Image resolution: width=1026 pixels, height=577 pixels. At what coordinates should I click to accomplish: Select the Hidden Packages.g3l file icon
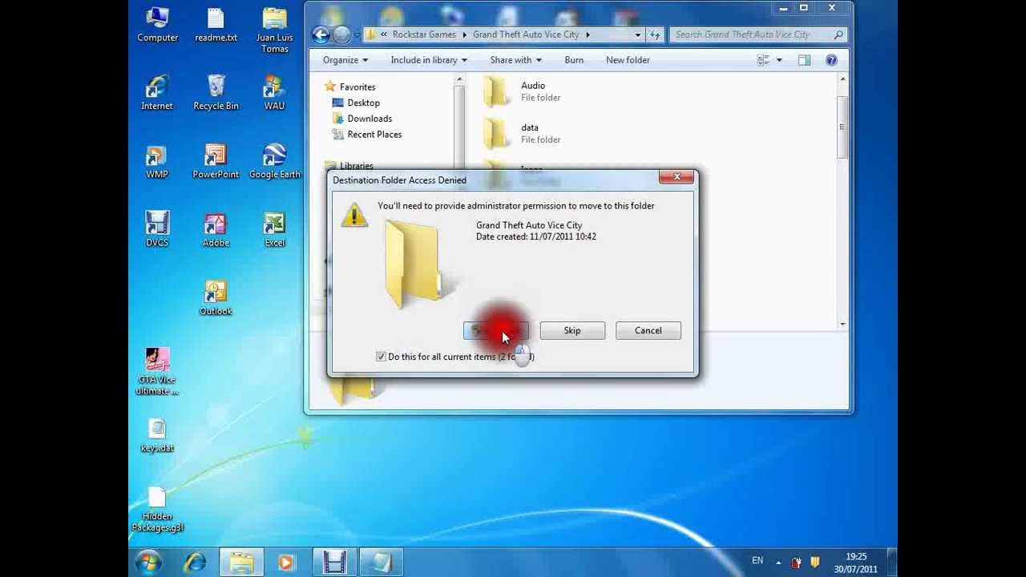[x=157, y=510]
